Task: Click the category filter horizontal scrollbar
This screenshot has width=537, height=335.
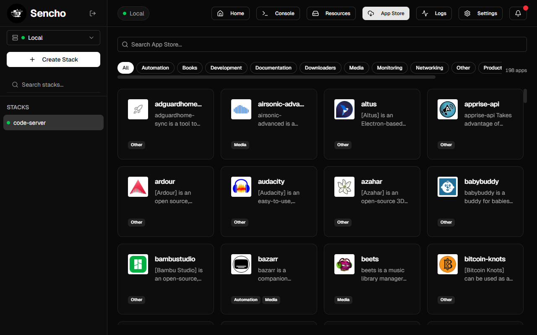Action: pos(276,77)
